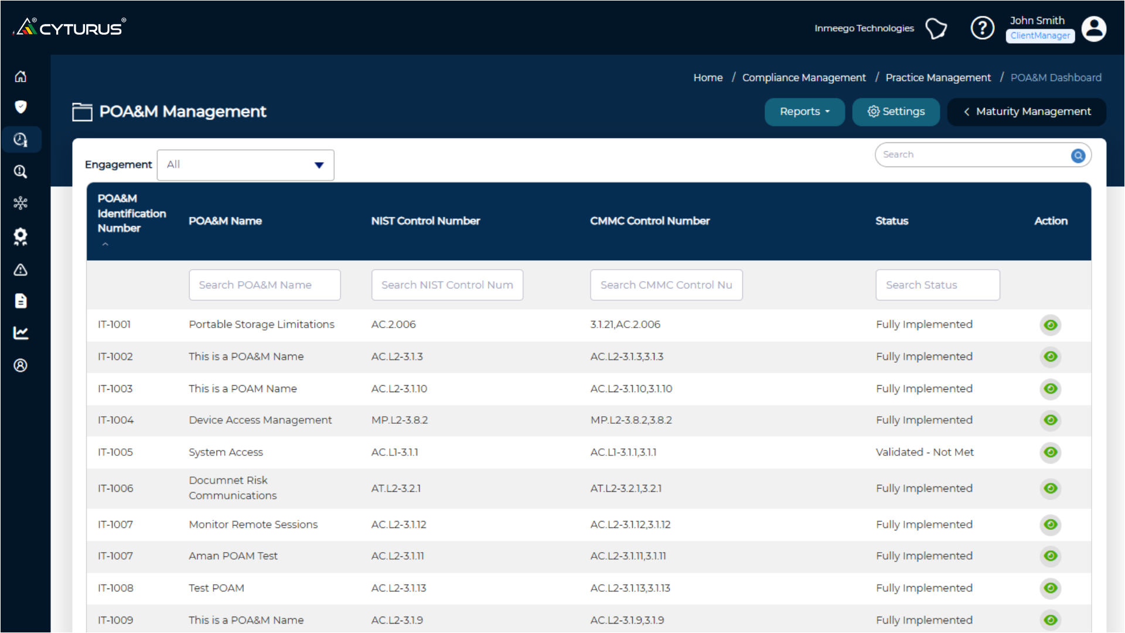Open the shield icon in sidebar
Screen dimensions: 1125x633
pos(21,107)
